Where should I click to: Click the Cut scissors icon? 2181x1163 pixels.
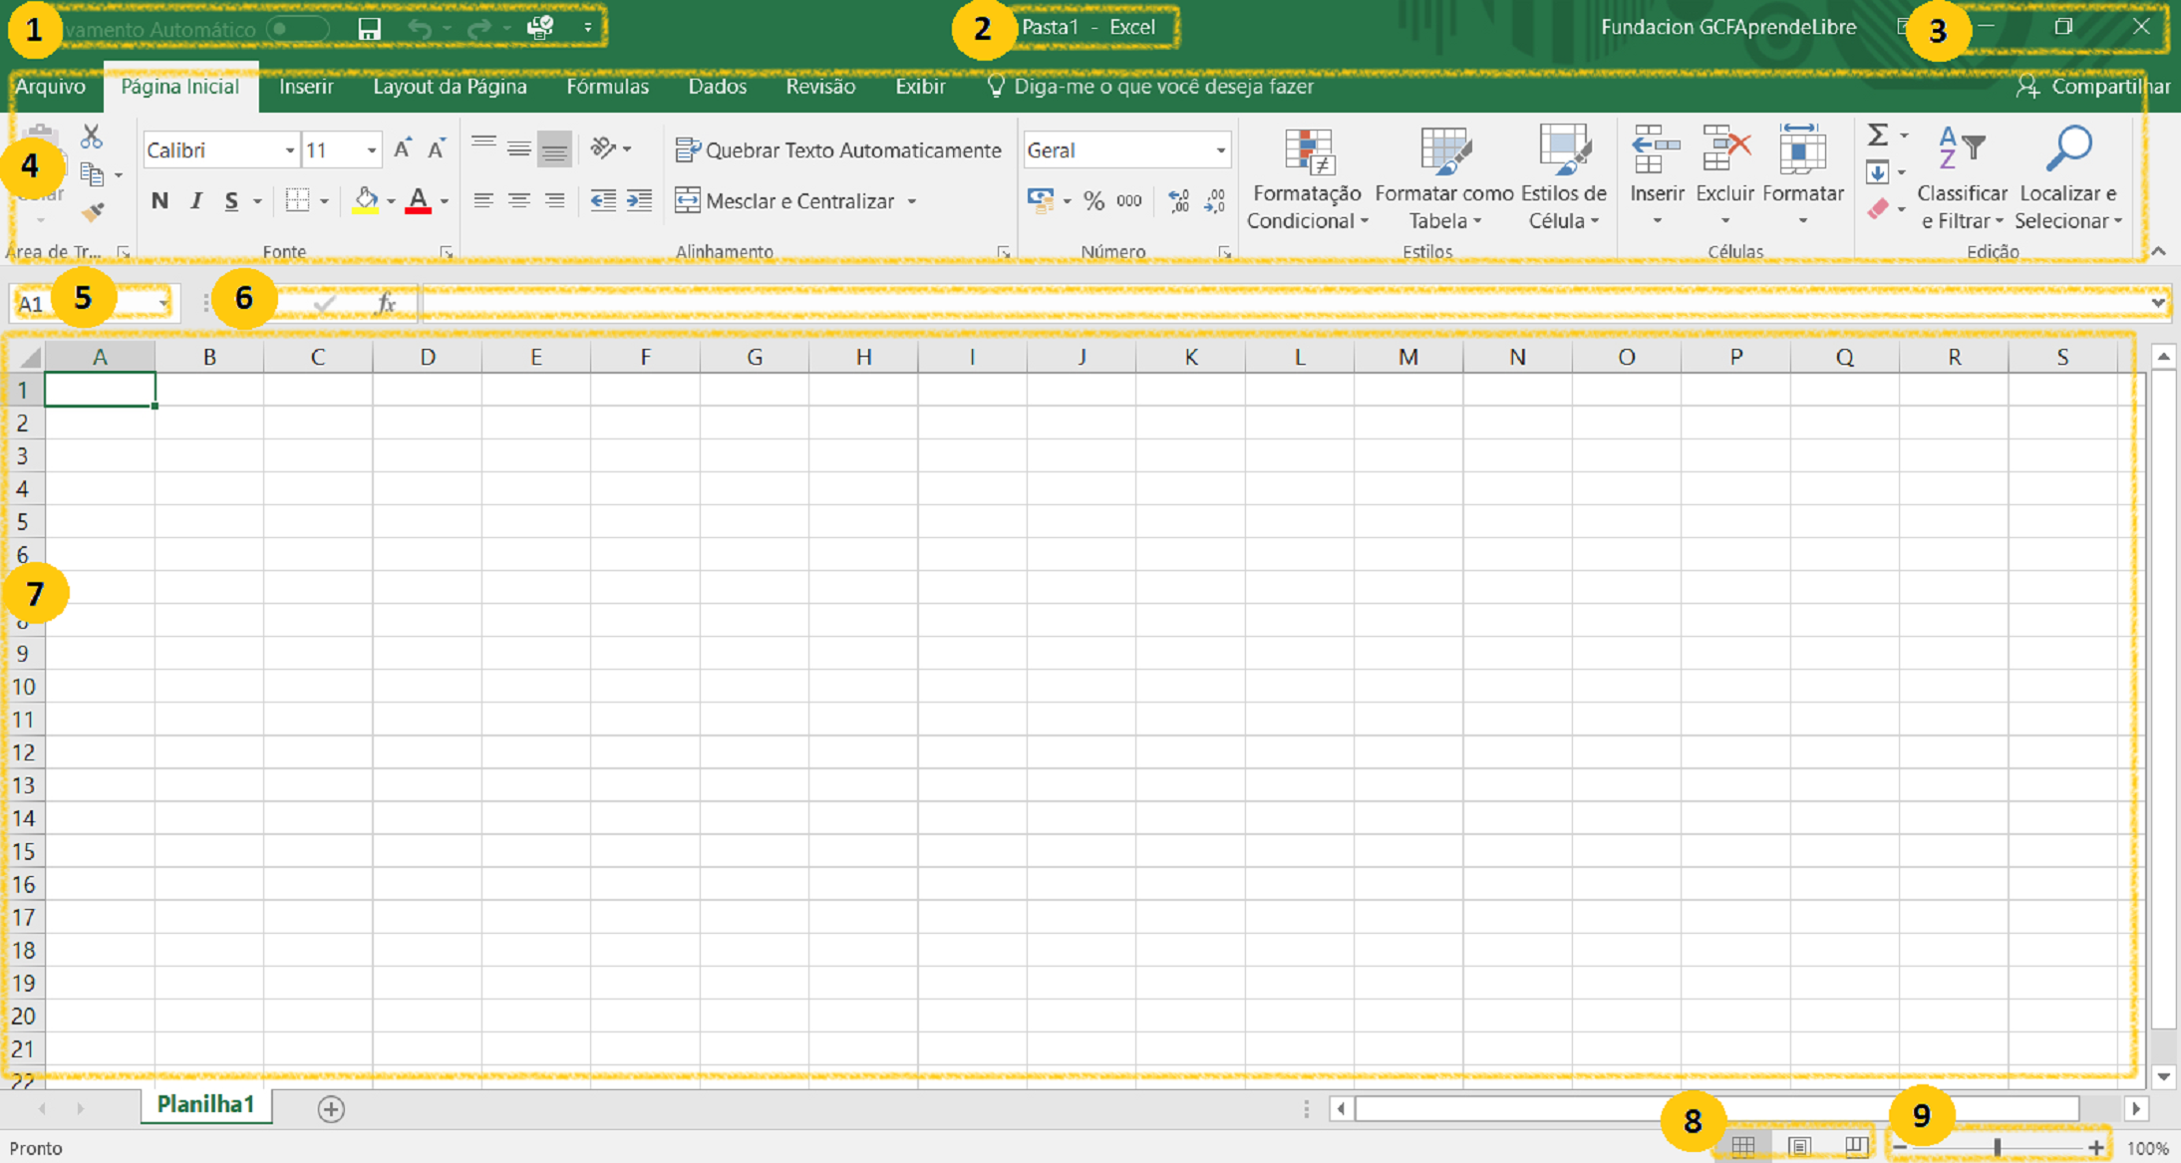tap(92, 137)
